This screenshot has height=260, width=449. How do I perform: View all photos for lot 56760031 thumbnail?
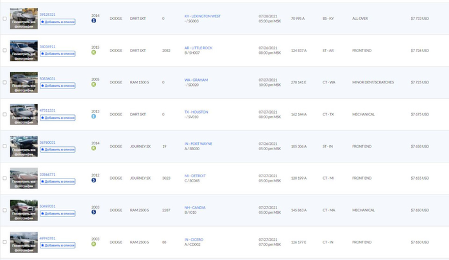[23, 146]
